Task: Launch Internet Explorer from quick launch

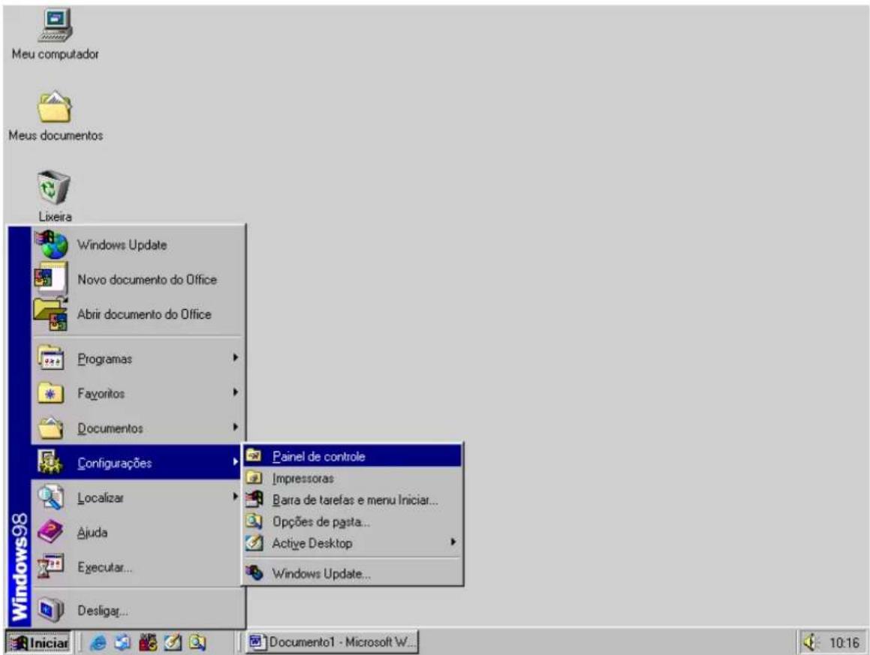Action: coord(98,643)
